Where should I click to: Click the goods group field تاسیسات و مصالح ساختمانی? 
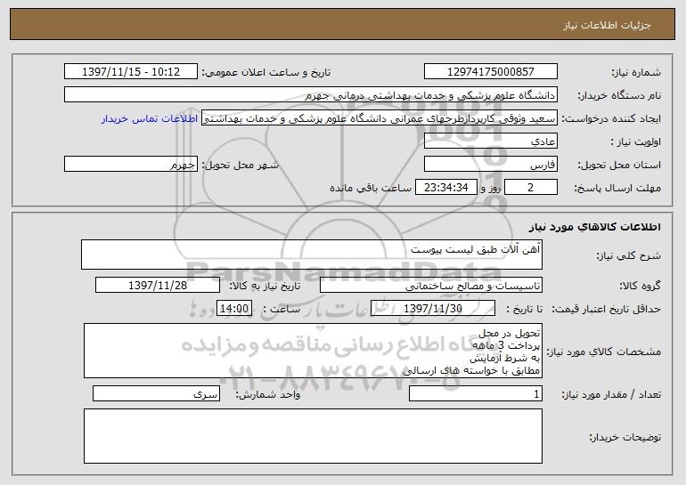(431, 286)
